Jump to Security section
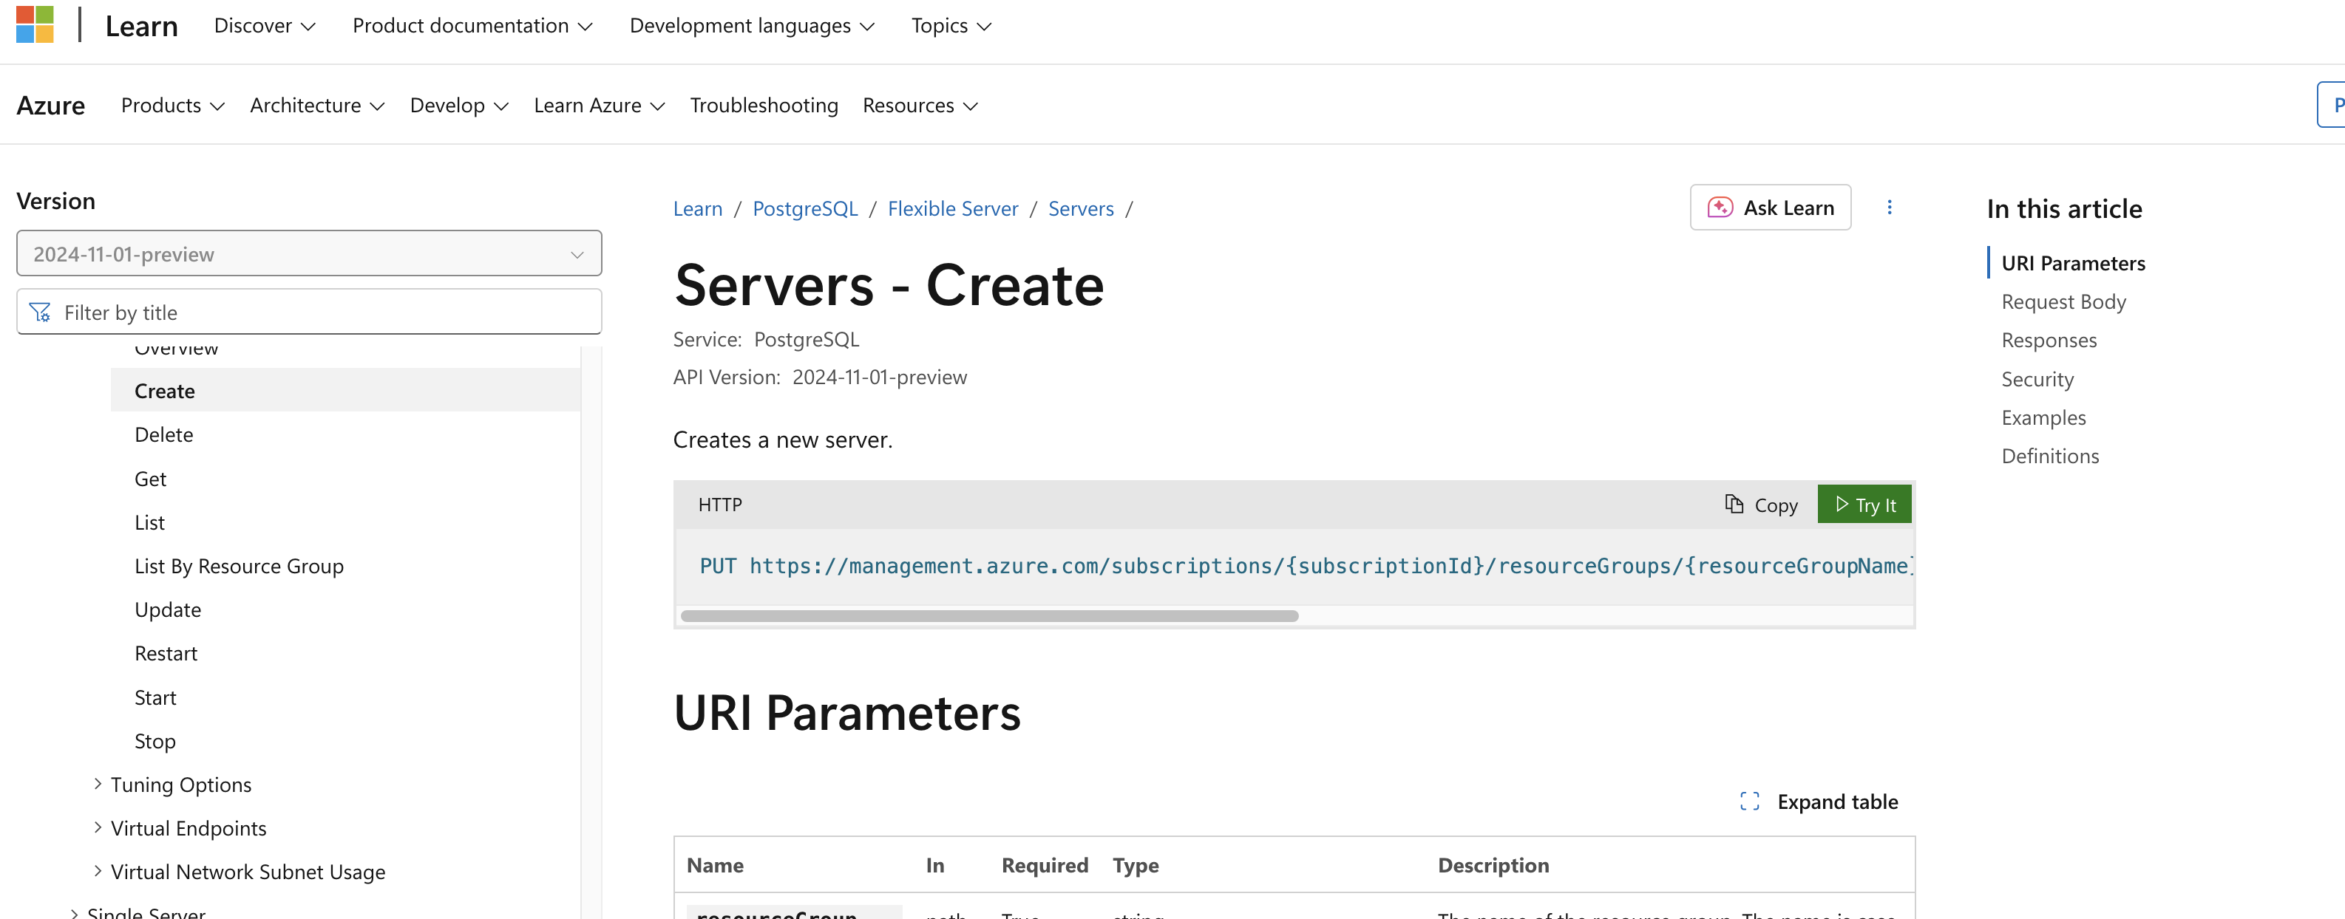This screenshot has width=2345, height=919. tap(2037, 378)
